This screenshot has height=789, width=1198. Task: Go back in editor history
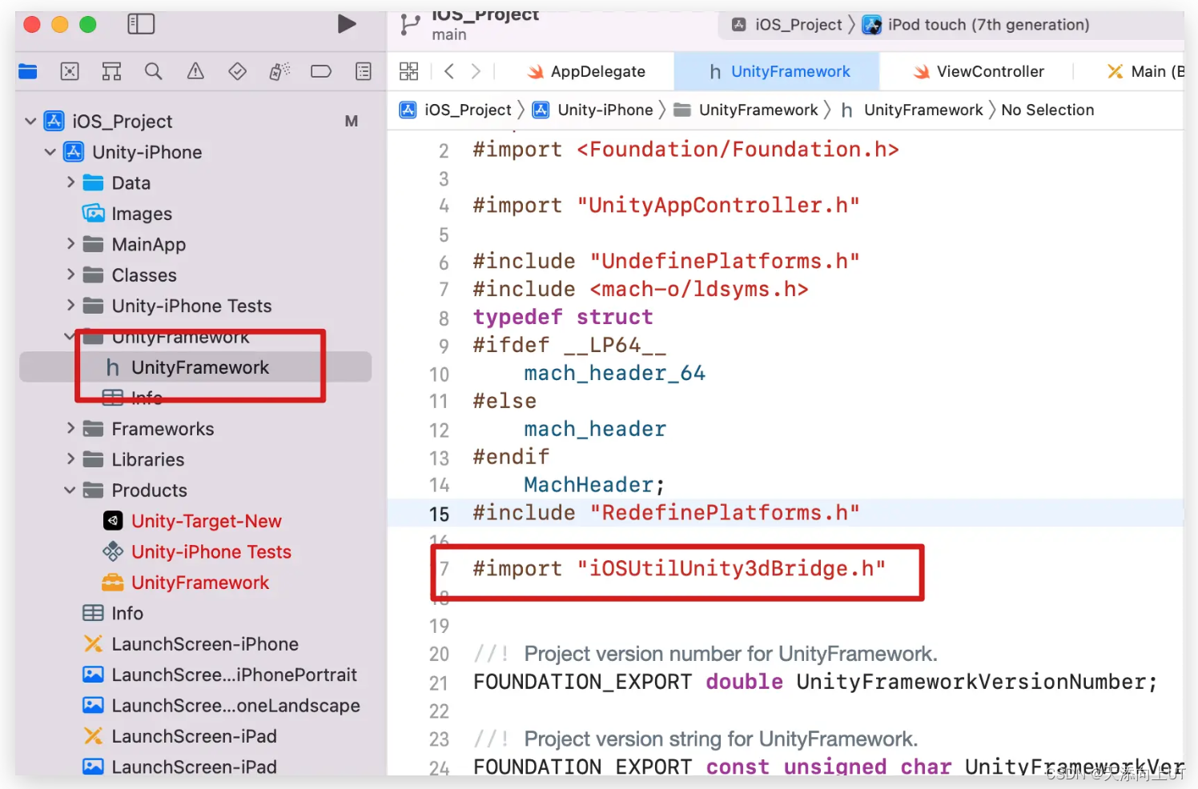pyautogui.click(x=449, y=71)
